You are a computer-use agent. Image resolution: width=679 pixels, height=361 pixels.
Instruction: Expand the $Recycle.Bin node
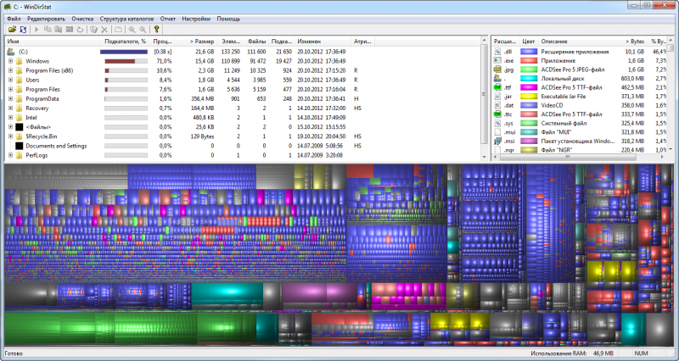click(x=10, y=136)
